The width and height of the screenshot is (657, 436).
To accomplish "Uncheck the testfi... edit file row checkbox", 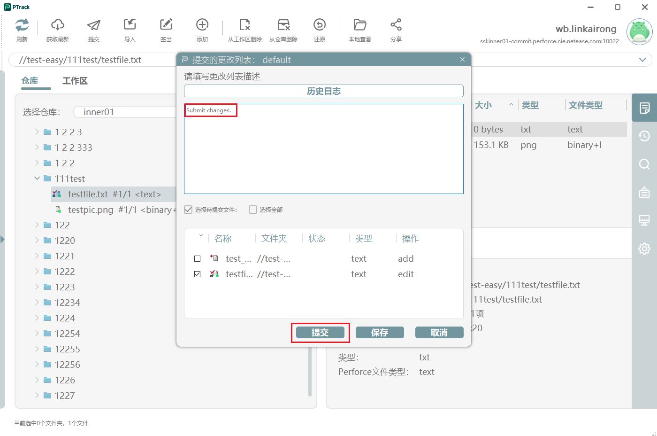I will pos(197,274).
